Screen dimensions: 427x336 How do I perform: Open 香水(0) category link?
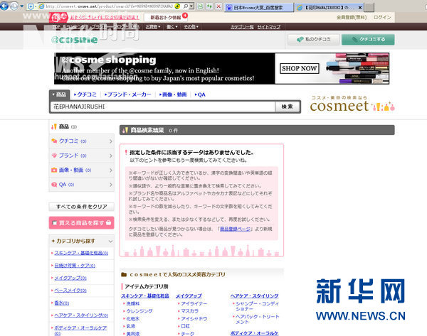tap(61, 303)
